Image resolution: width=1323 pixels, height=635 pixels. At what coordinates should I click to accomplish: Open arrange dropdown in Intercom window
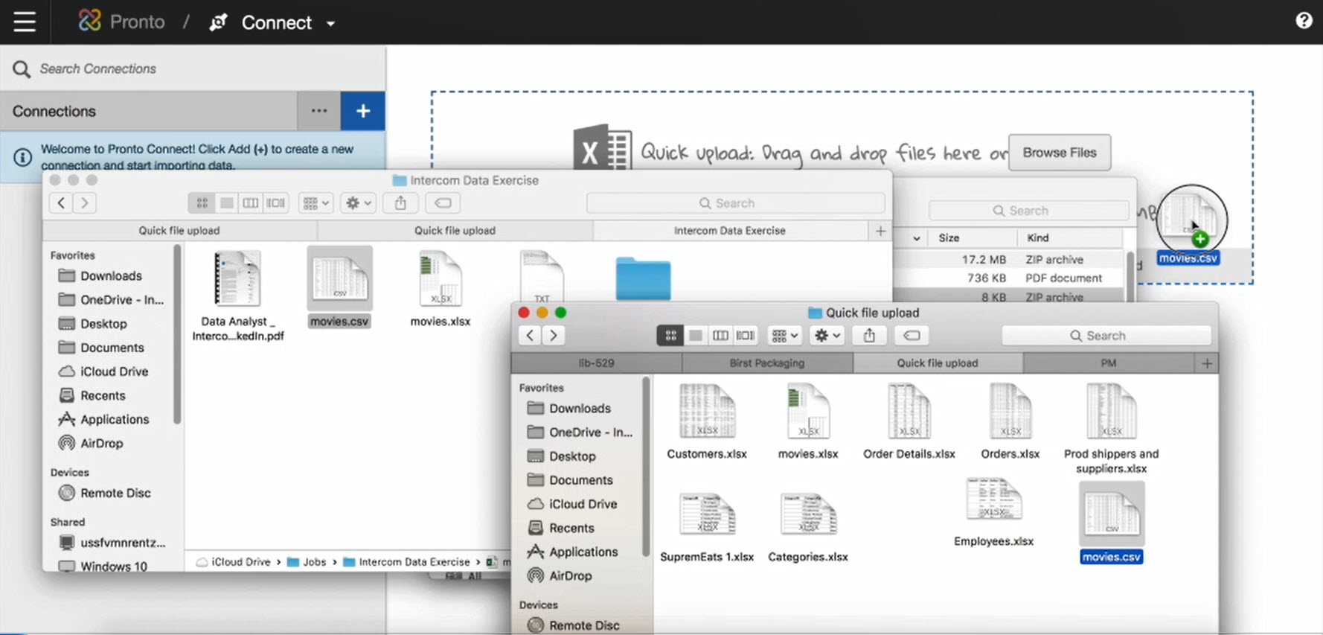(316, 202)
